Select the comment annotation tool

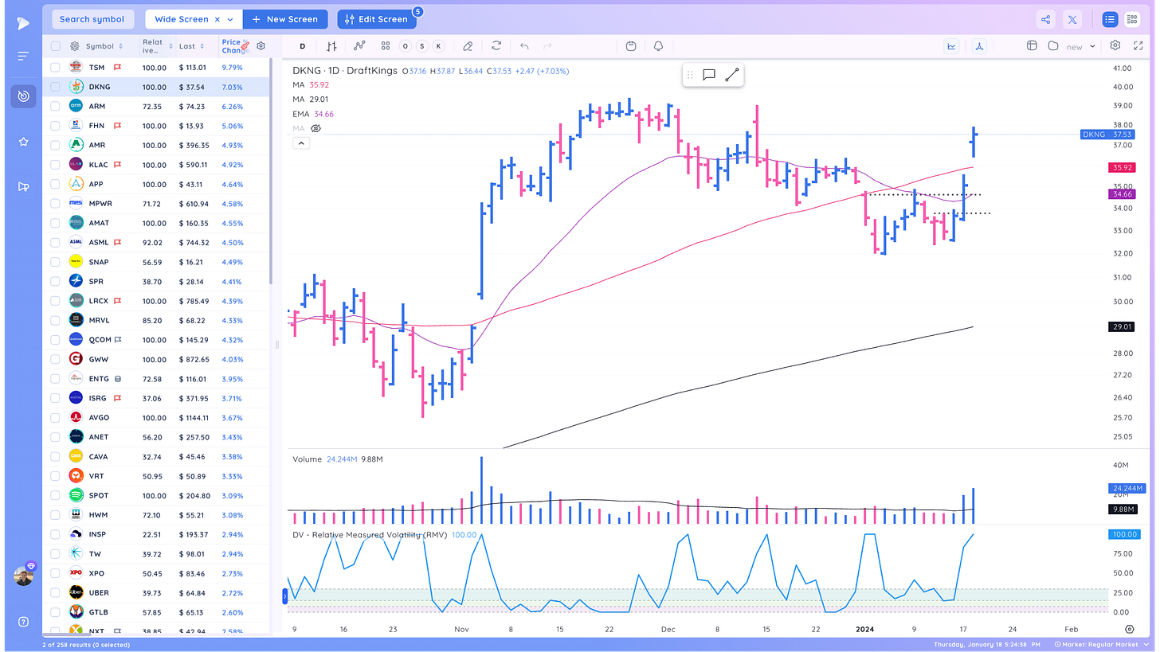coord(708,75)
